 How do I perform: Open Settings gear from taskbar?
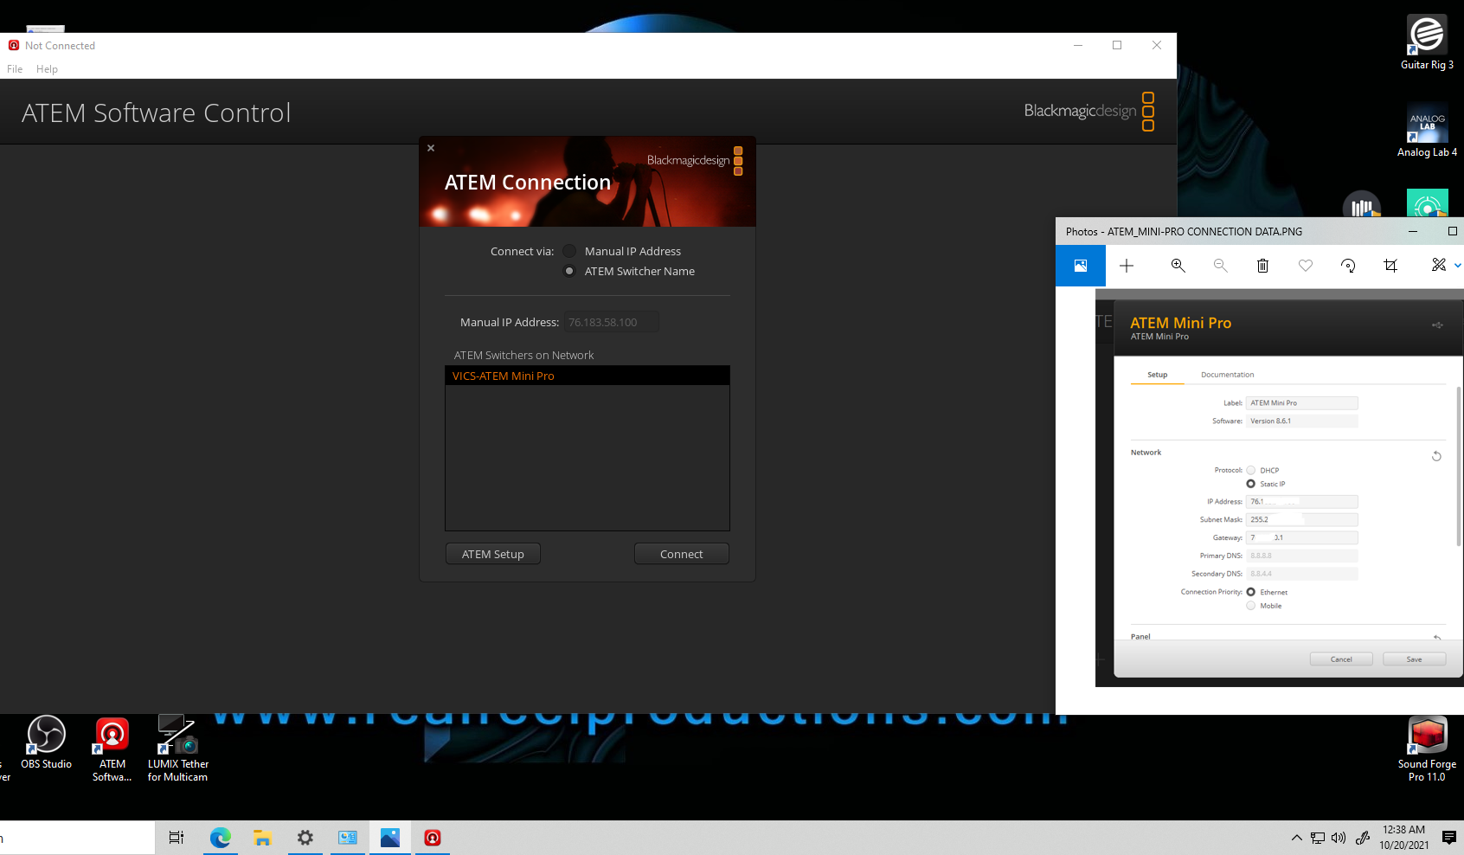pyautogui.click(x=305, y=838)
